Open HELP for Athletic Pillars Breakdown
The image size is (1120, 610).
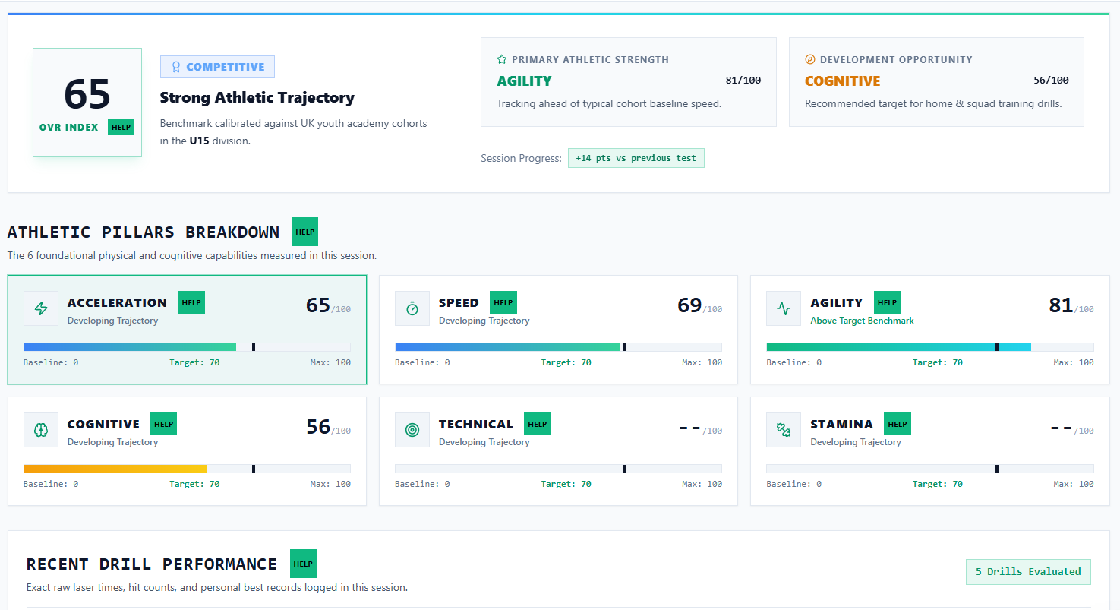pos(304,232)
